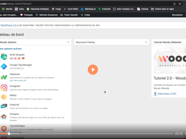
Task: Expand the Raccourci Family panel
Action: point(146,42)
